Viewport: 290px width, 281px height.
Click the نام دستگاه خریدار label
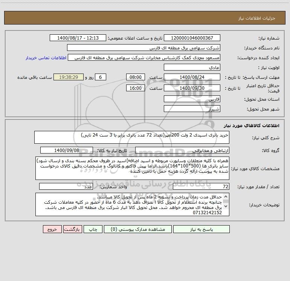(x=262, y=48)
